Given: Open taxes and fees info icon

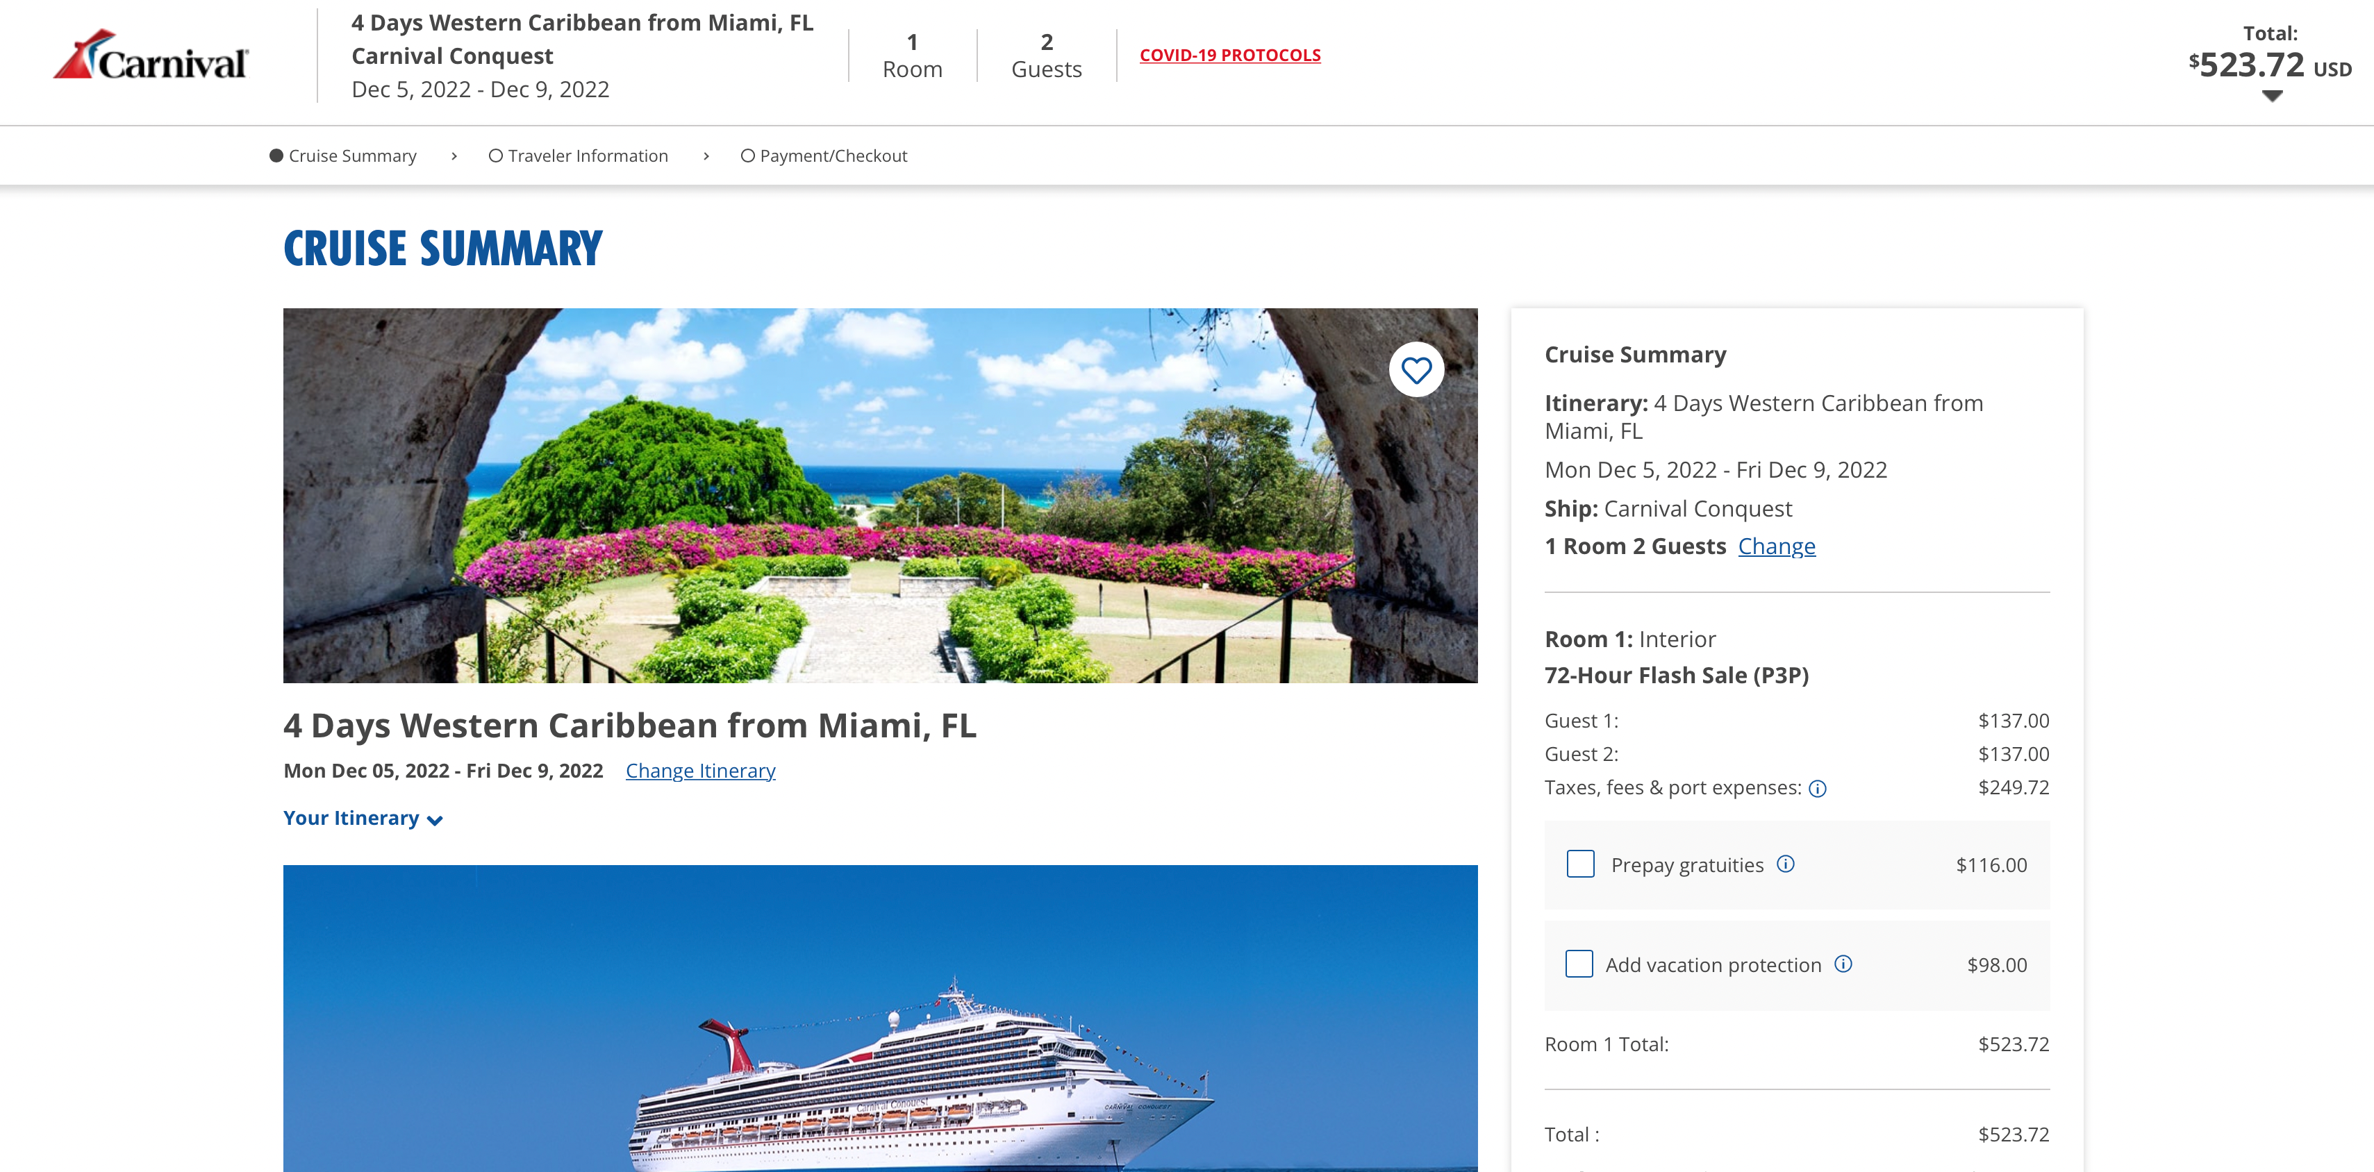Looking at the screenshot, I should (x=1816, y=789).
